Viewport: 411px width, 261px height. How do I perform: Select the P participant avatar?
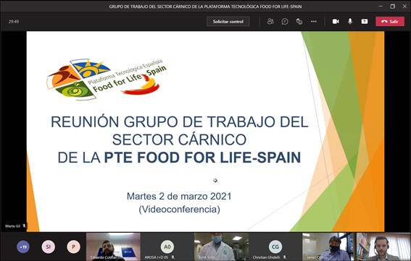coord(73,247)
